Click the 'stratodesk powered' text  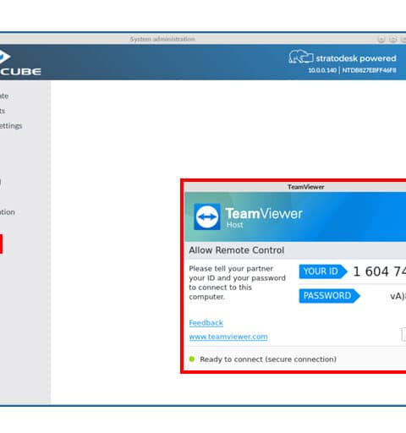pyautogui.click(x=356, y=58)
